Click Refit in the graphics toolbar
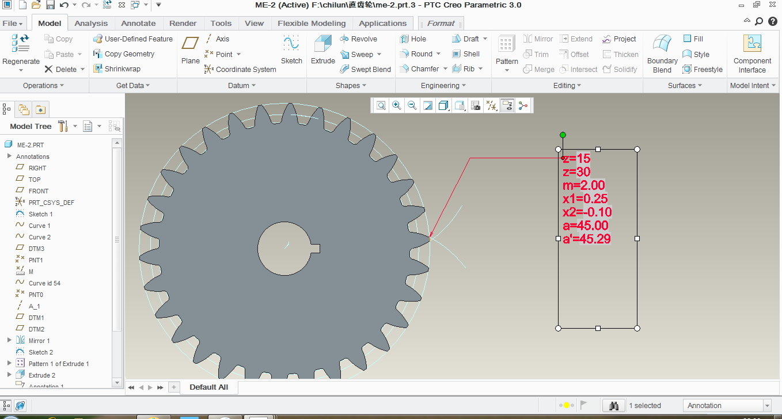The height and width of the screenshot is (419, 782). (x=381, y=105)
